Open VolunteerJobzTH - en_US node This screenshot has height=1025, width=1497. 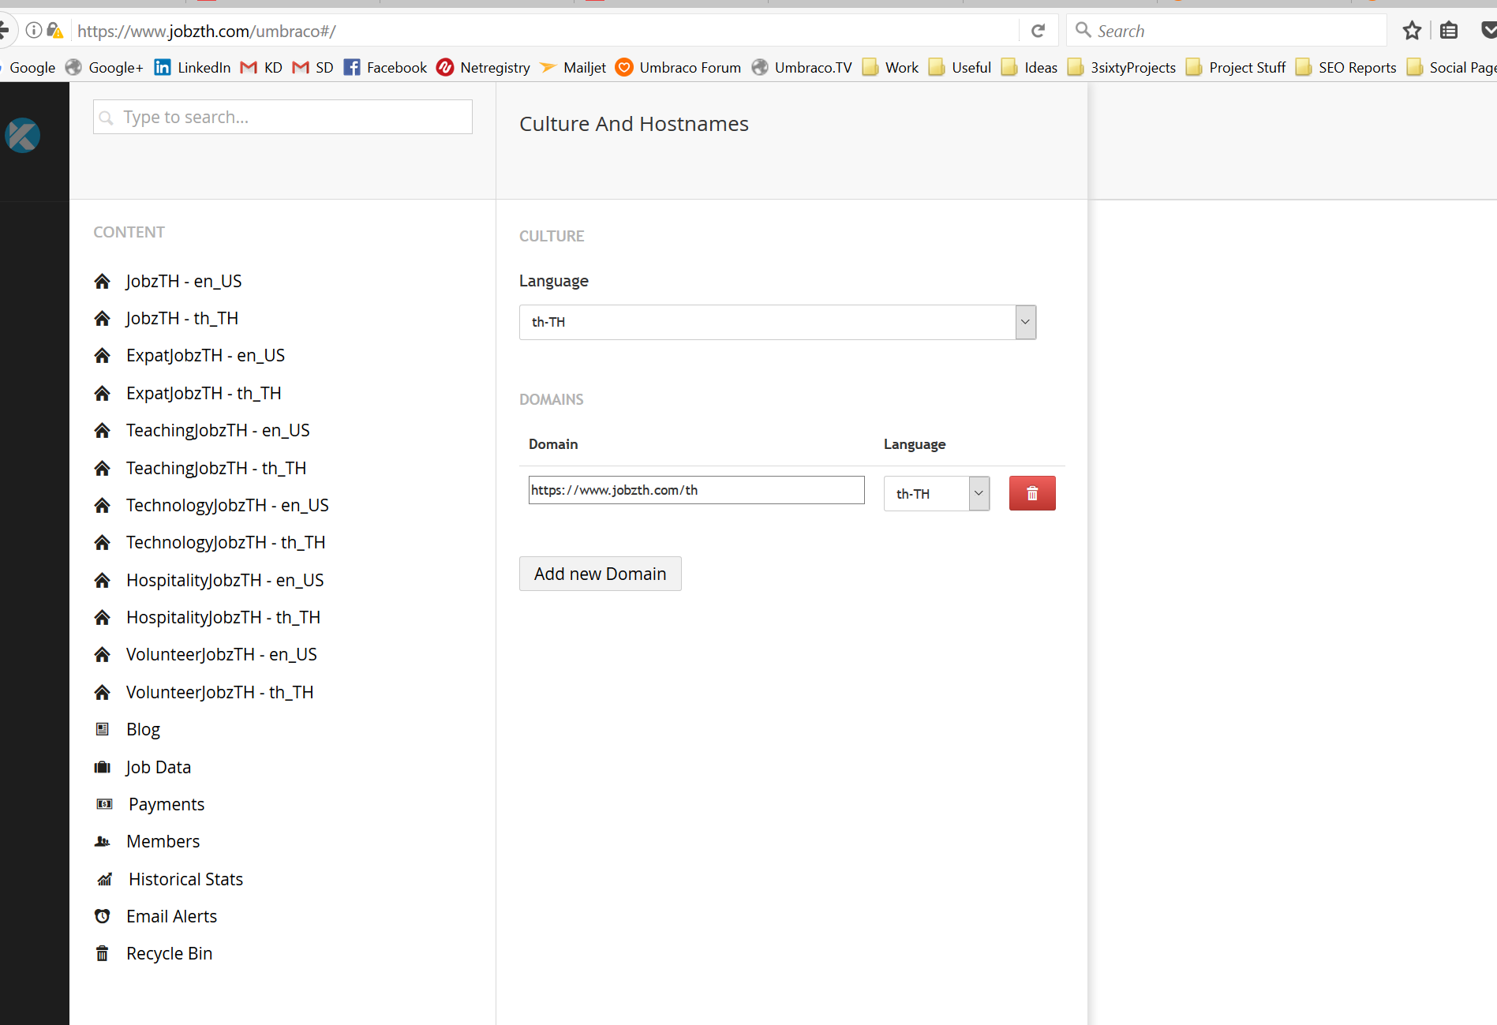click(x=222, y=655)
